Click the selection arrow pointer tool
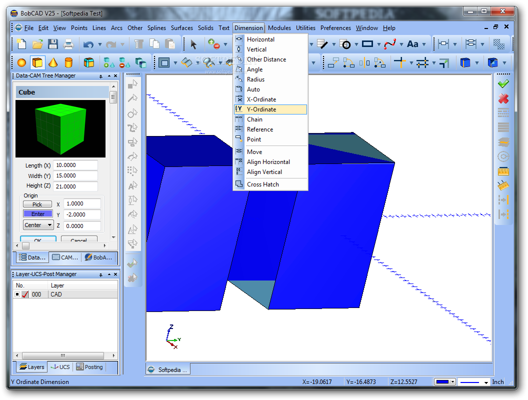Screen dimensions: 528x400 193,44
